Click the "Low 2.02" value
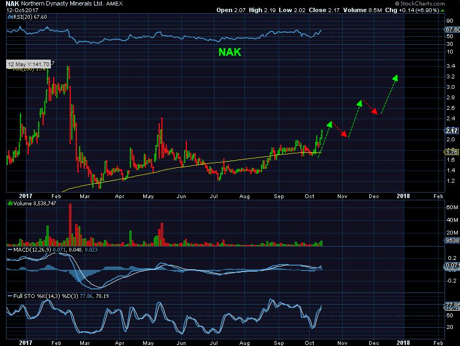 tap(292, 10)
